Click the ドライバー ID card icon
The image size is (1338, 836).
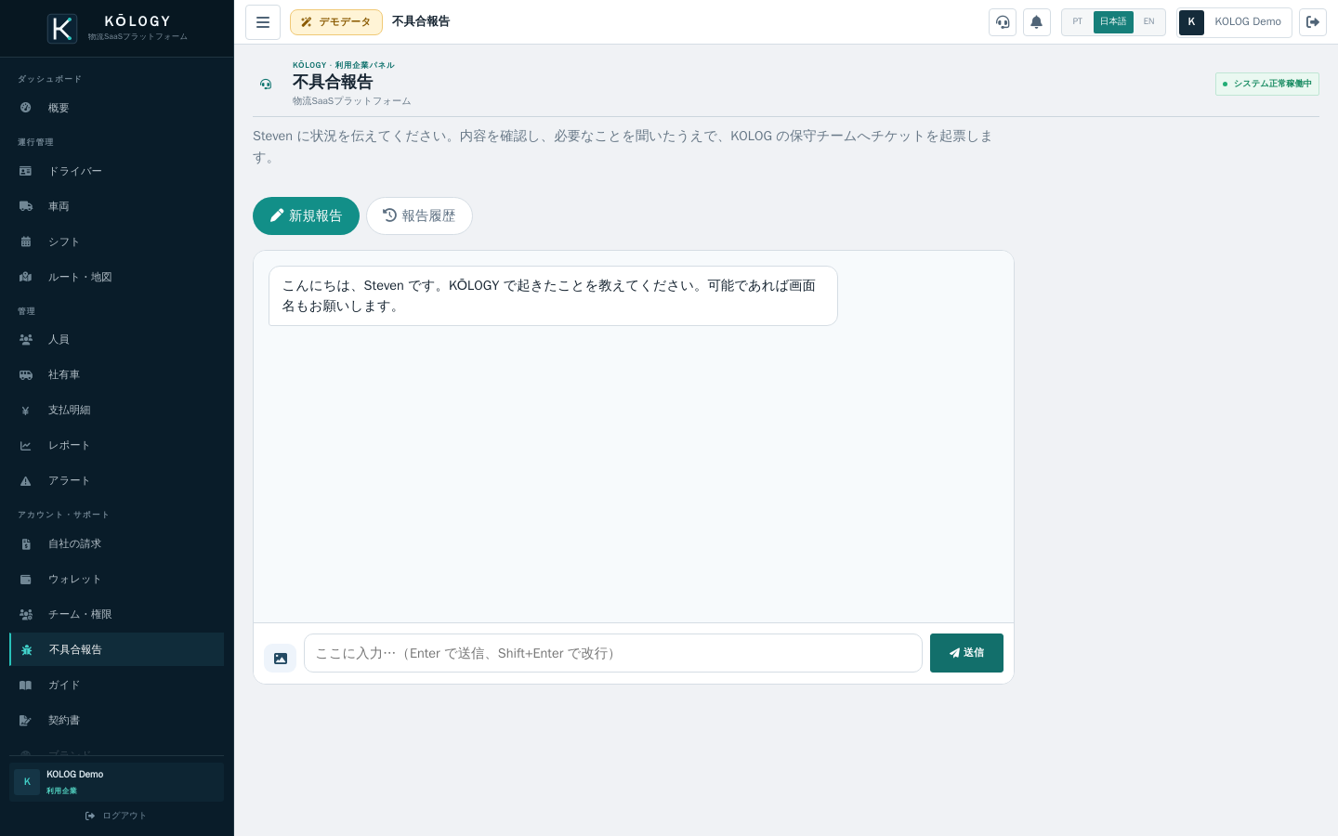pos(26,171)
